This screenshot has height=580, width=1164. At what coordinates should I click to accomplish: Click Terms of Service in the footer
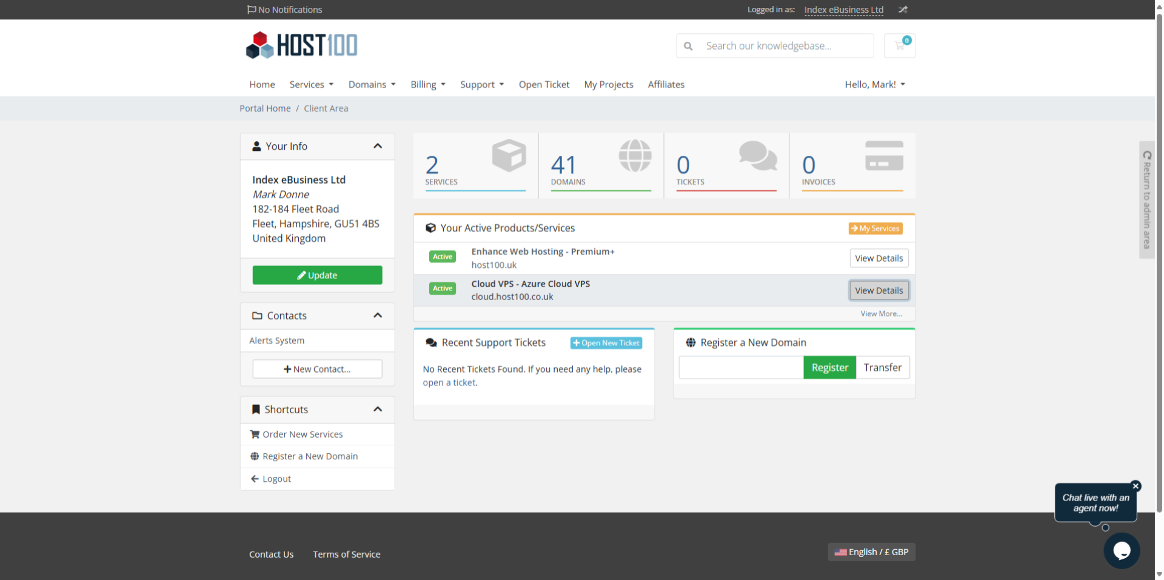coord(347,555)
